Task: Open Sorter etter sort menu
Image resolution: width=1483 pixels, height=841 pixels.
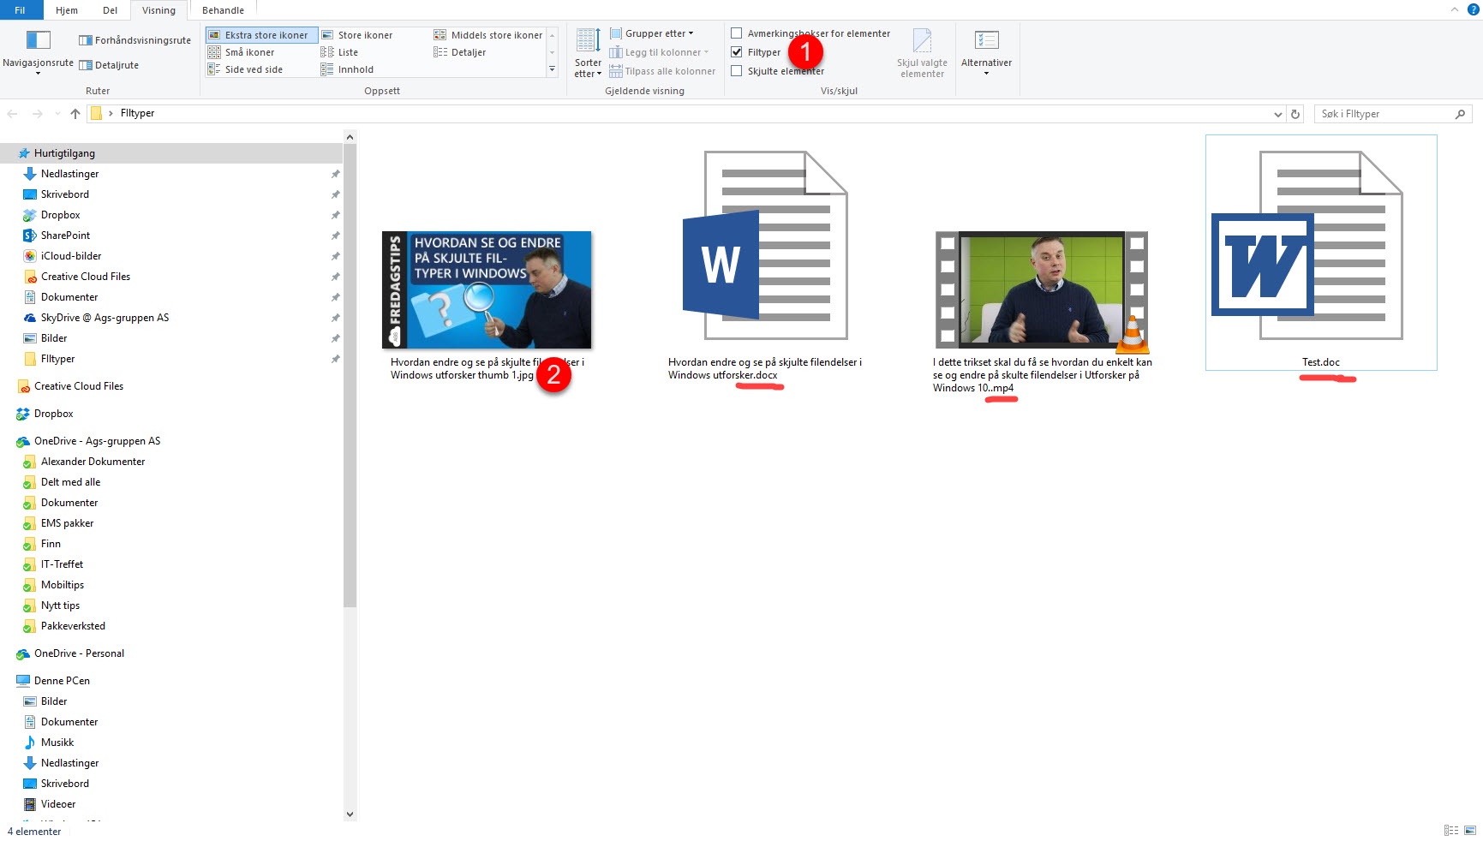Action: point(588,53)
